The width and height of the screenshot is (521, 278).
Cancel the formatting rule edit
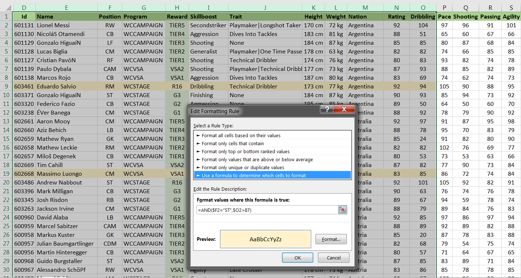333,258
